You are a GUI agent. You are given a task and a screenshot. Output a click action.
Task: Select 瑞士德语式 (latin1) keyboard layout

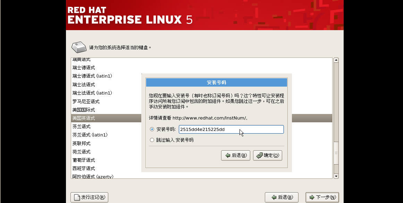coord(92,76)
